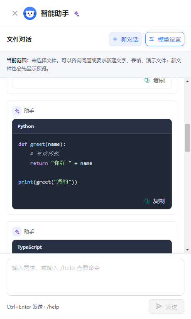Close the 智能助手 panel

click(15, 13)
